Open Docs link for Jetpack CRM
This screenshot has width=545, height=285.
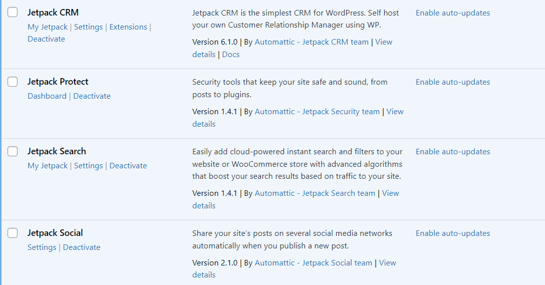pyautogui.click(x=231, y=55)
